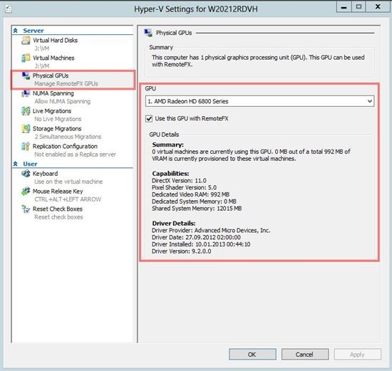Select Live Migrations setting

tap(52, 111)
